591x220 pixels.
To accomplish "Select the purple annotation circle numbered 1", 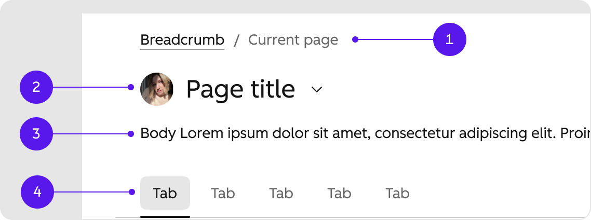I will pos(450,39).
